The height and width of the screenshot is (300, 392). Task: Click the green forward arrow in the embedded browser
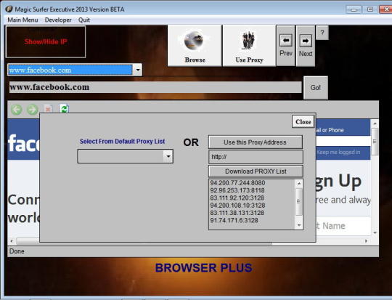(x=32, y=110)
